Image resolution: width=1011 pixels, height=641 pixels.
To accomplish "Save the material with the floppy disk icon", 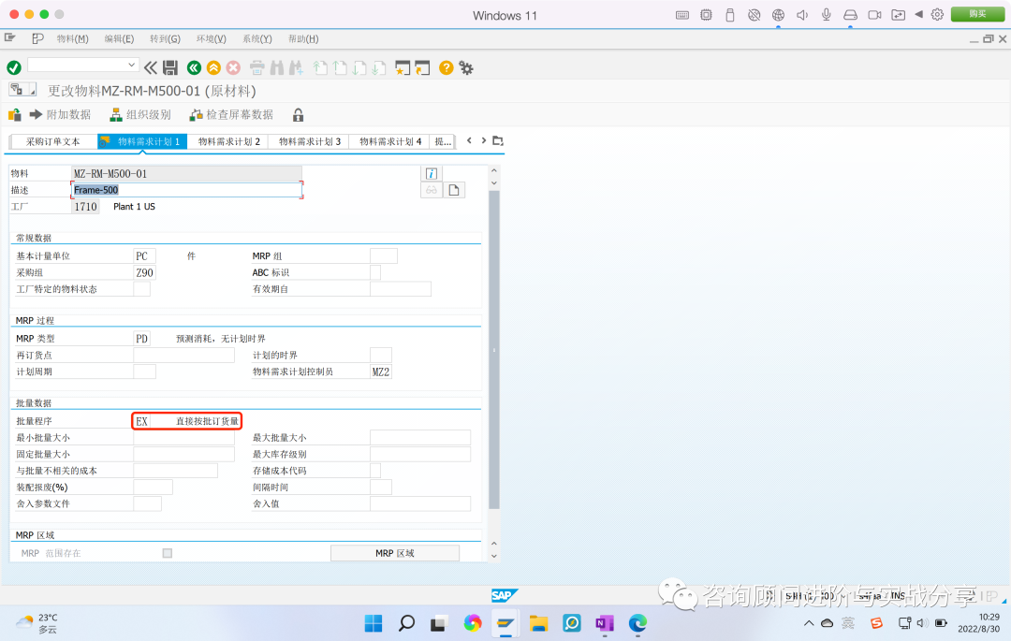I will [170, 67].
